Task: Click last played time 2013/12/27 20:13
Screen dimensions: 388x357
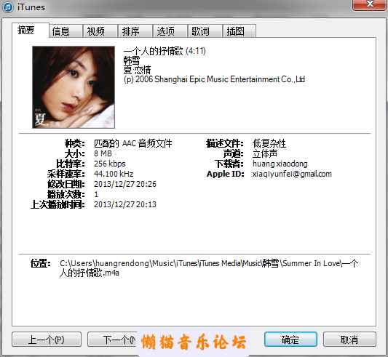Action: [125, 204]
